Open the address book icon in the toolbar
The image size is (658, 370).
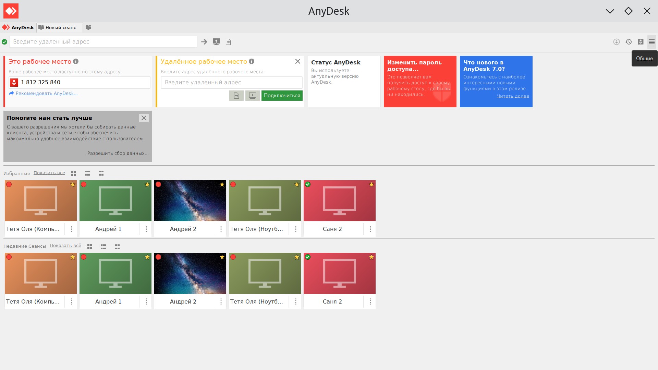click(641, 42)
